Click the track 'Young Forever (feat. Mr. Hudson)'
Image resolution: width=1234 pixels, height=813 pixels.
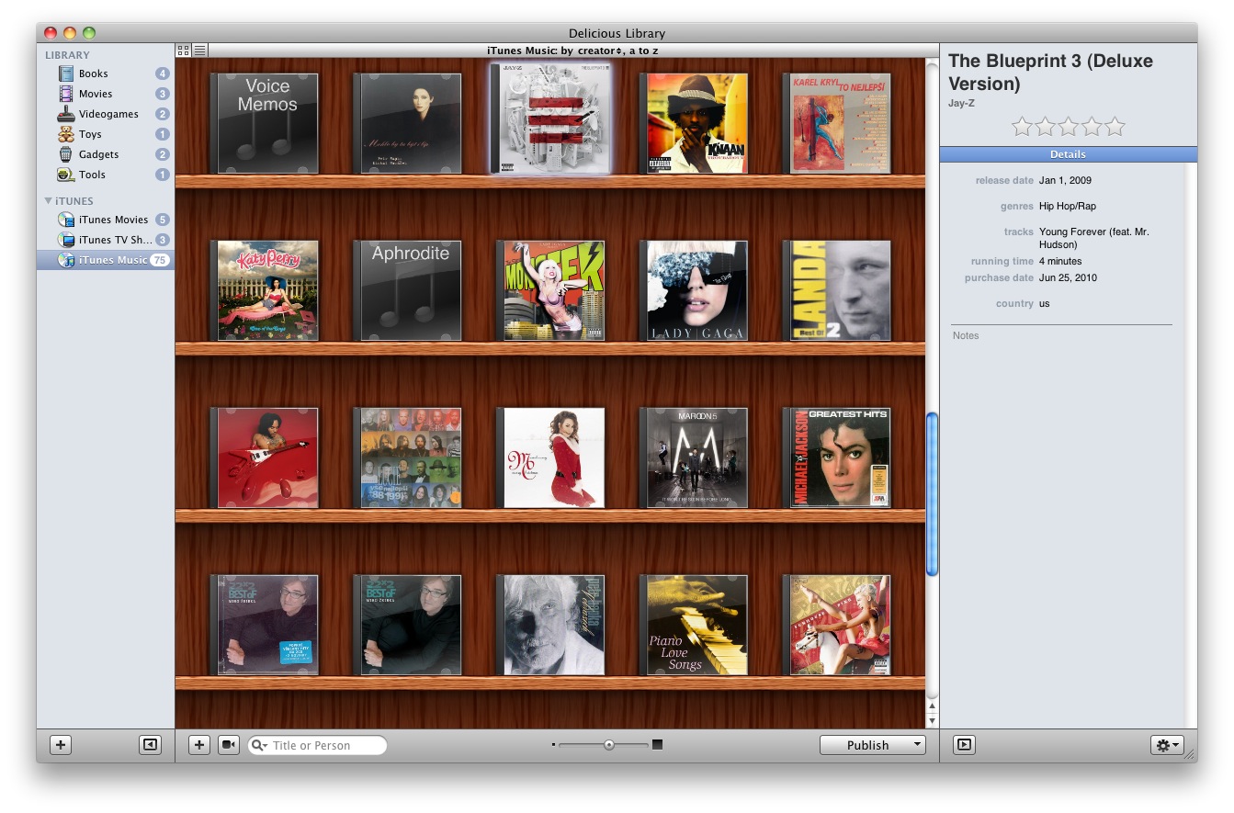pyautogui.click(x=1094, y=238)
